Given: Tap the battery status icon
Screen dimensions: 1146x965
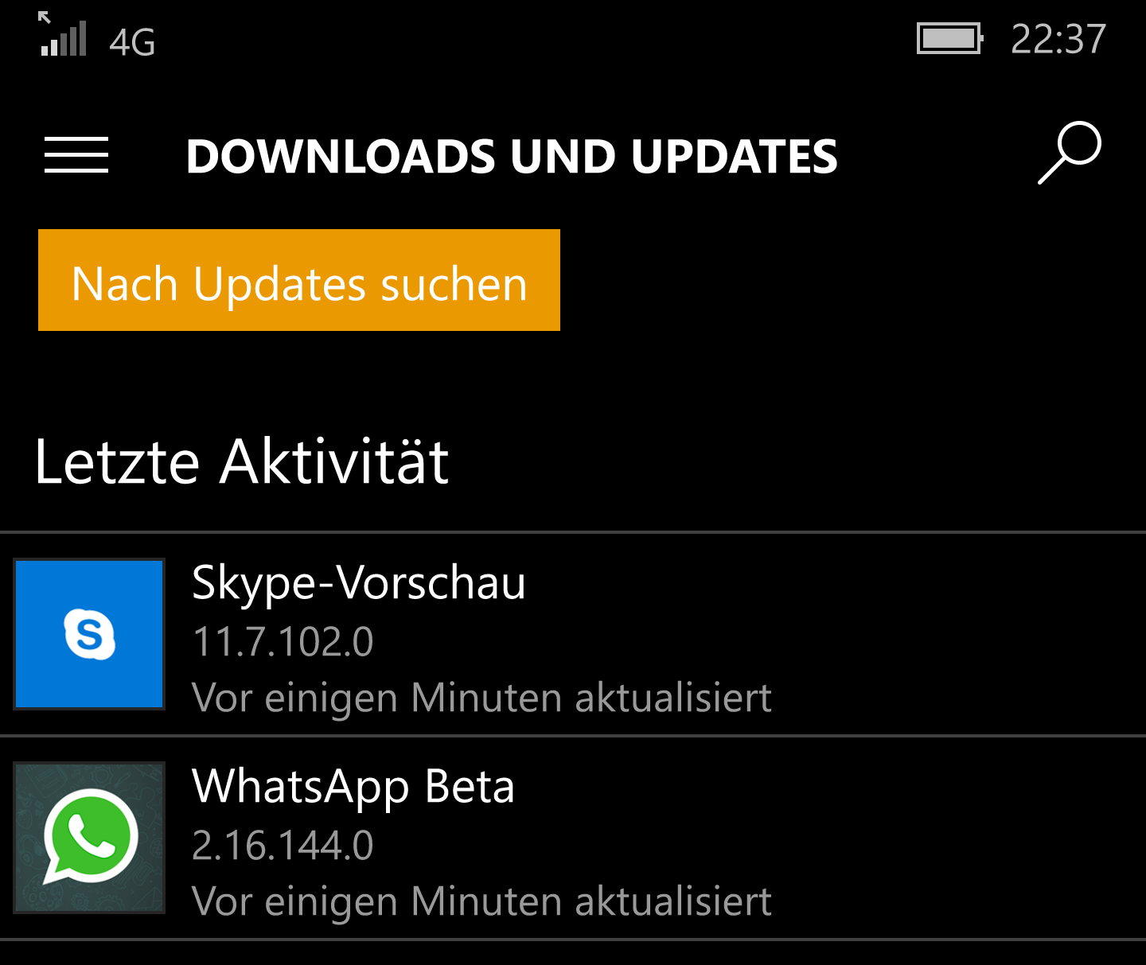Looking at the screenshot, I should [950, 38].
